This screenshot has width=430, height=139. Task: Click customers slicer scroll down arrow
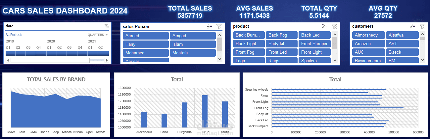(422, 60)
